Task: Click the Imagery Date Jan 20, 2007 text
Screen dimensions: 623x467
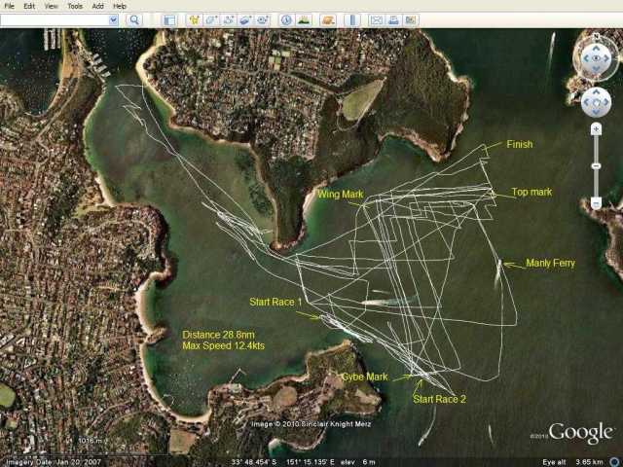Action: [x=55, y=462]
